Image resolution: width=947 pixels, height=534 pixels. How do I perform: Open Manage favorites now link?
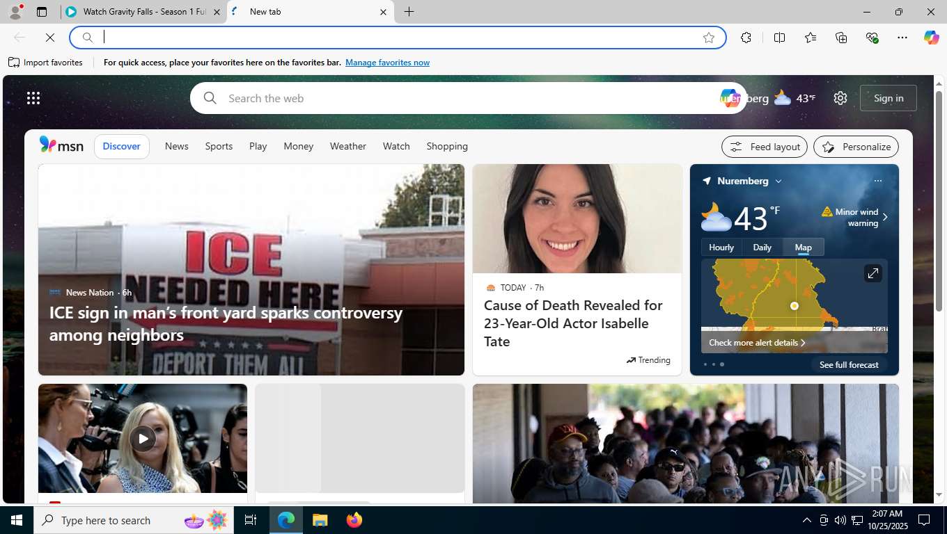[387, 63]
